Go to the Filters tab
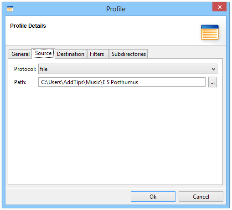Image resolution: width=232 pixels, height=210 pixels. pos(98,54)
